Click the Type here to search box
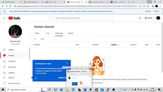 coord(26,90)
